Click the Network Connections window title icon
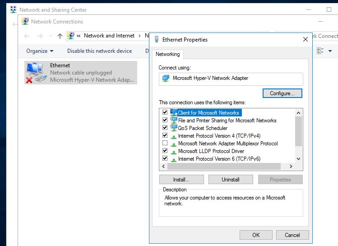The image size is (338, 246). (25, 21)
